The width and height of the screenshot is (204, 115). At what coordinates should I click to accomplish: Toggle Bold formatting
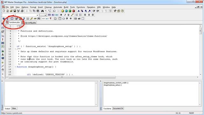tap(61, 15)
